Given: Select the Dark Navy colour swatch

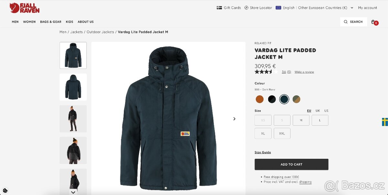Looking at the screenshot, I should click(x=284, y=99).
